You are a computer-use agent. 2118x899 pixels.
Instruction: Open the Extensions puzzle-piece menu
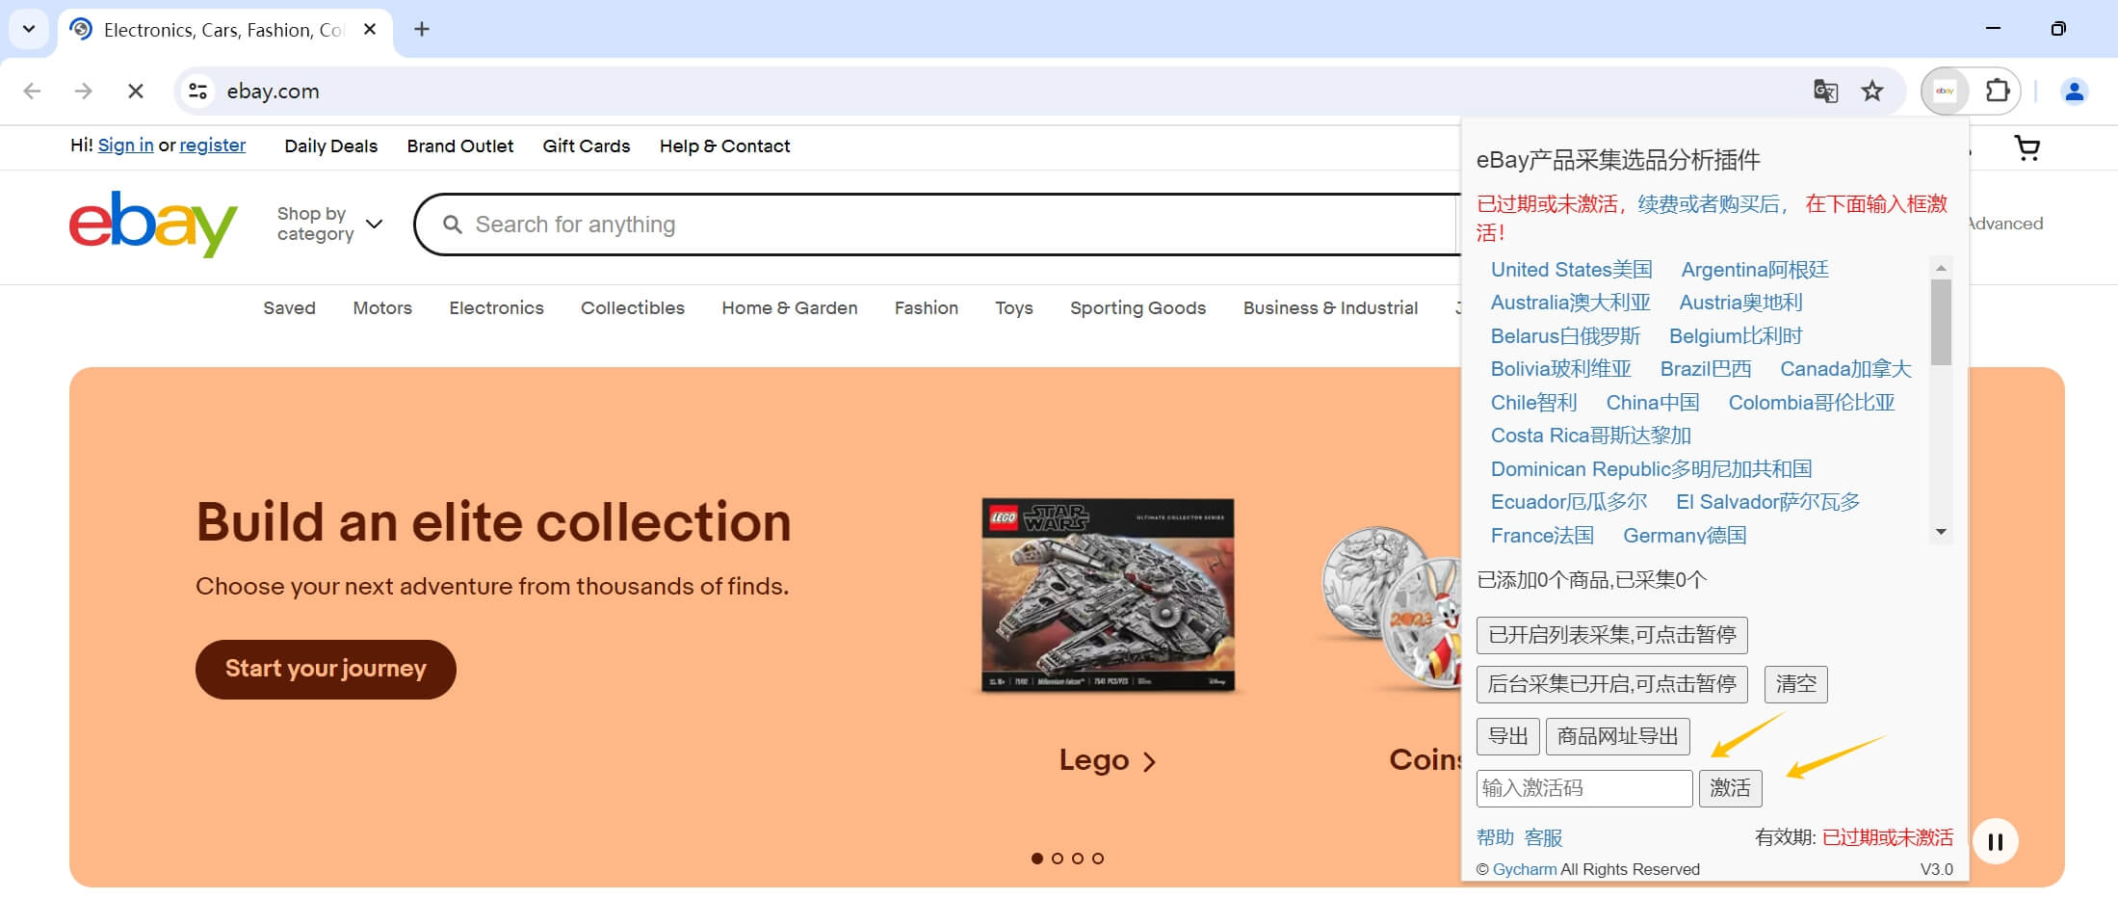pos(1998,91)
